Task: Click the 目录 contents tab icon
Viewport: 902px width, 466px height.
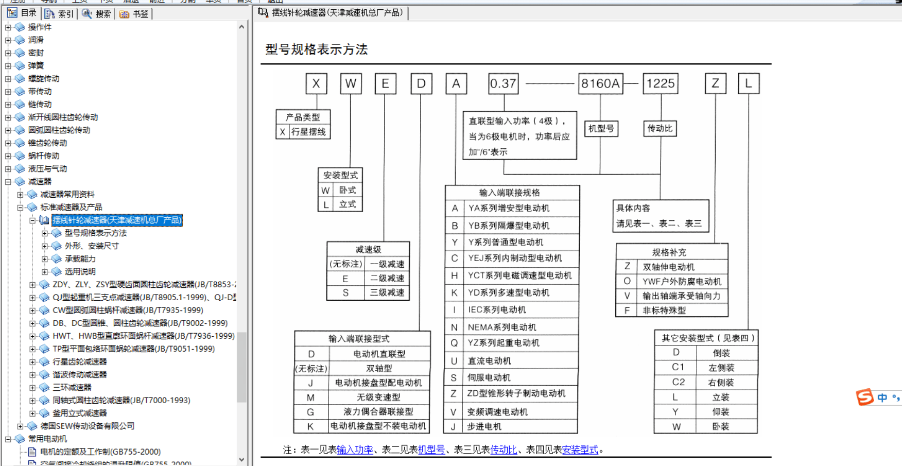Action: coord(13,13)
